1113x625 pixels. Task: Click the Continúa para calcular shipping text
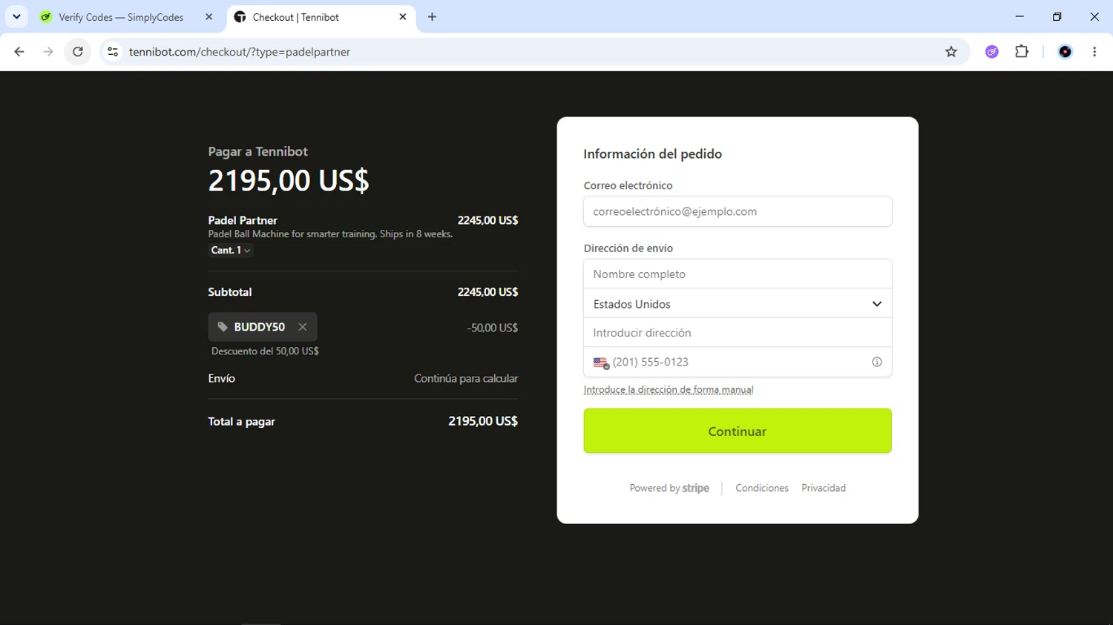click(x=466, y=378)
